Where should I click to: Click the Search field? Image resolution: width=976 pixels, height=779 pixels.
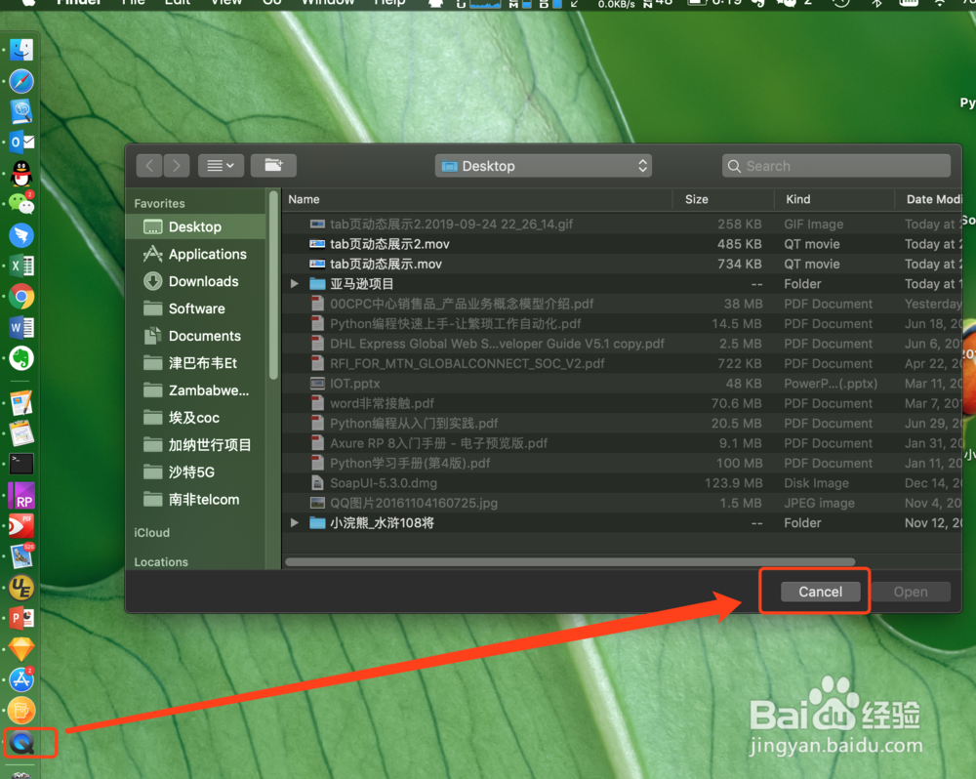pyautogui.click(x=836, y=166)
